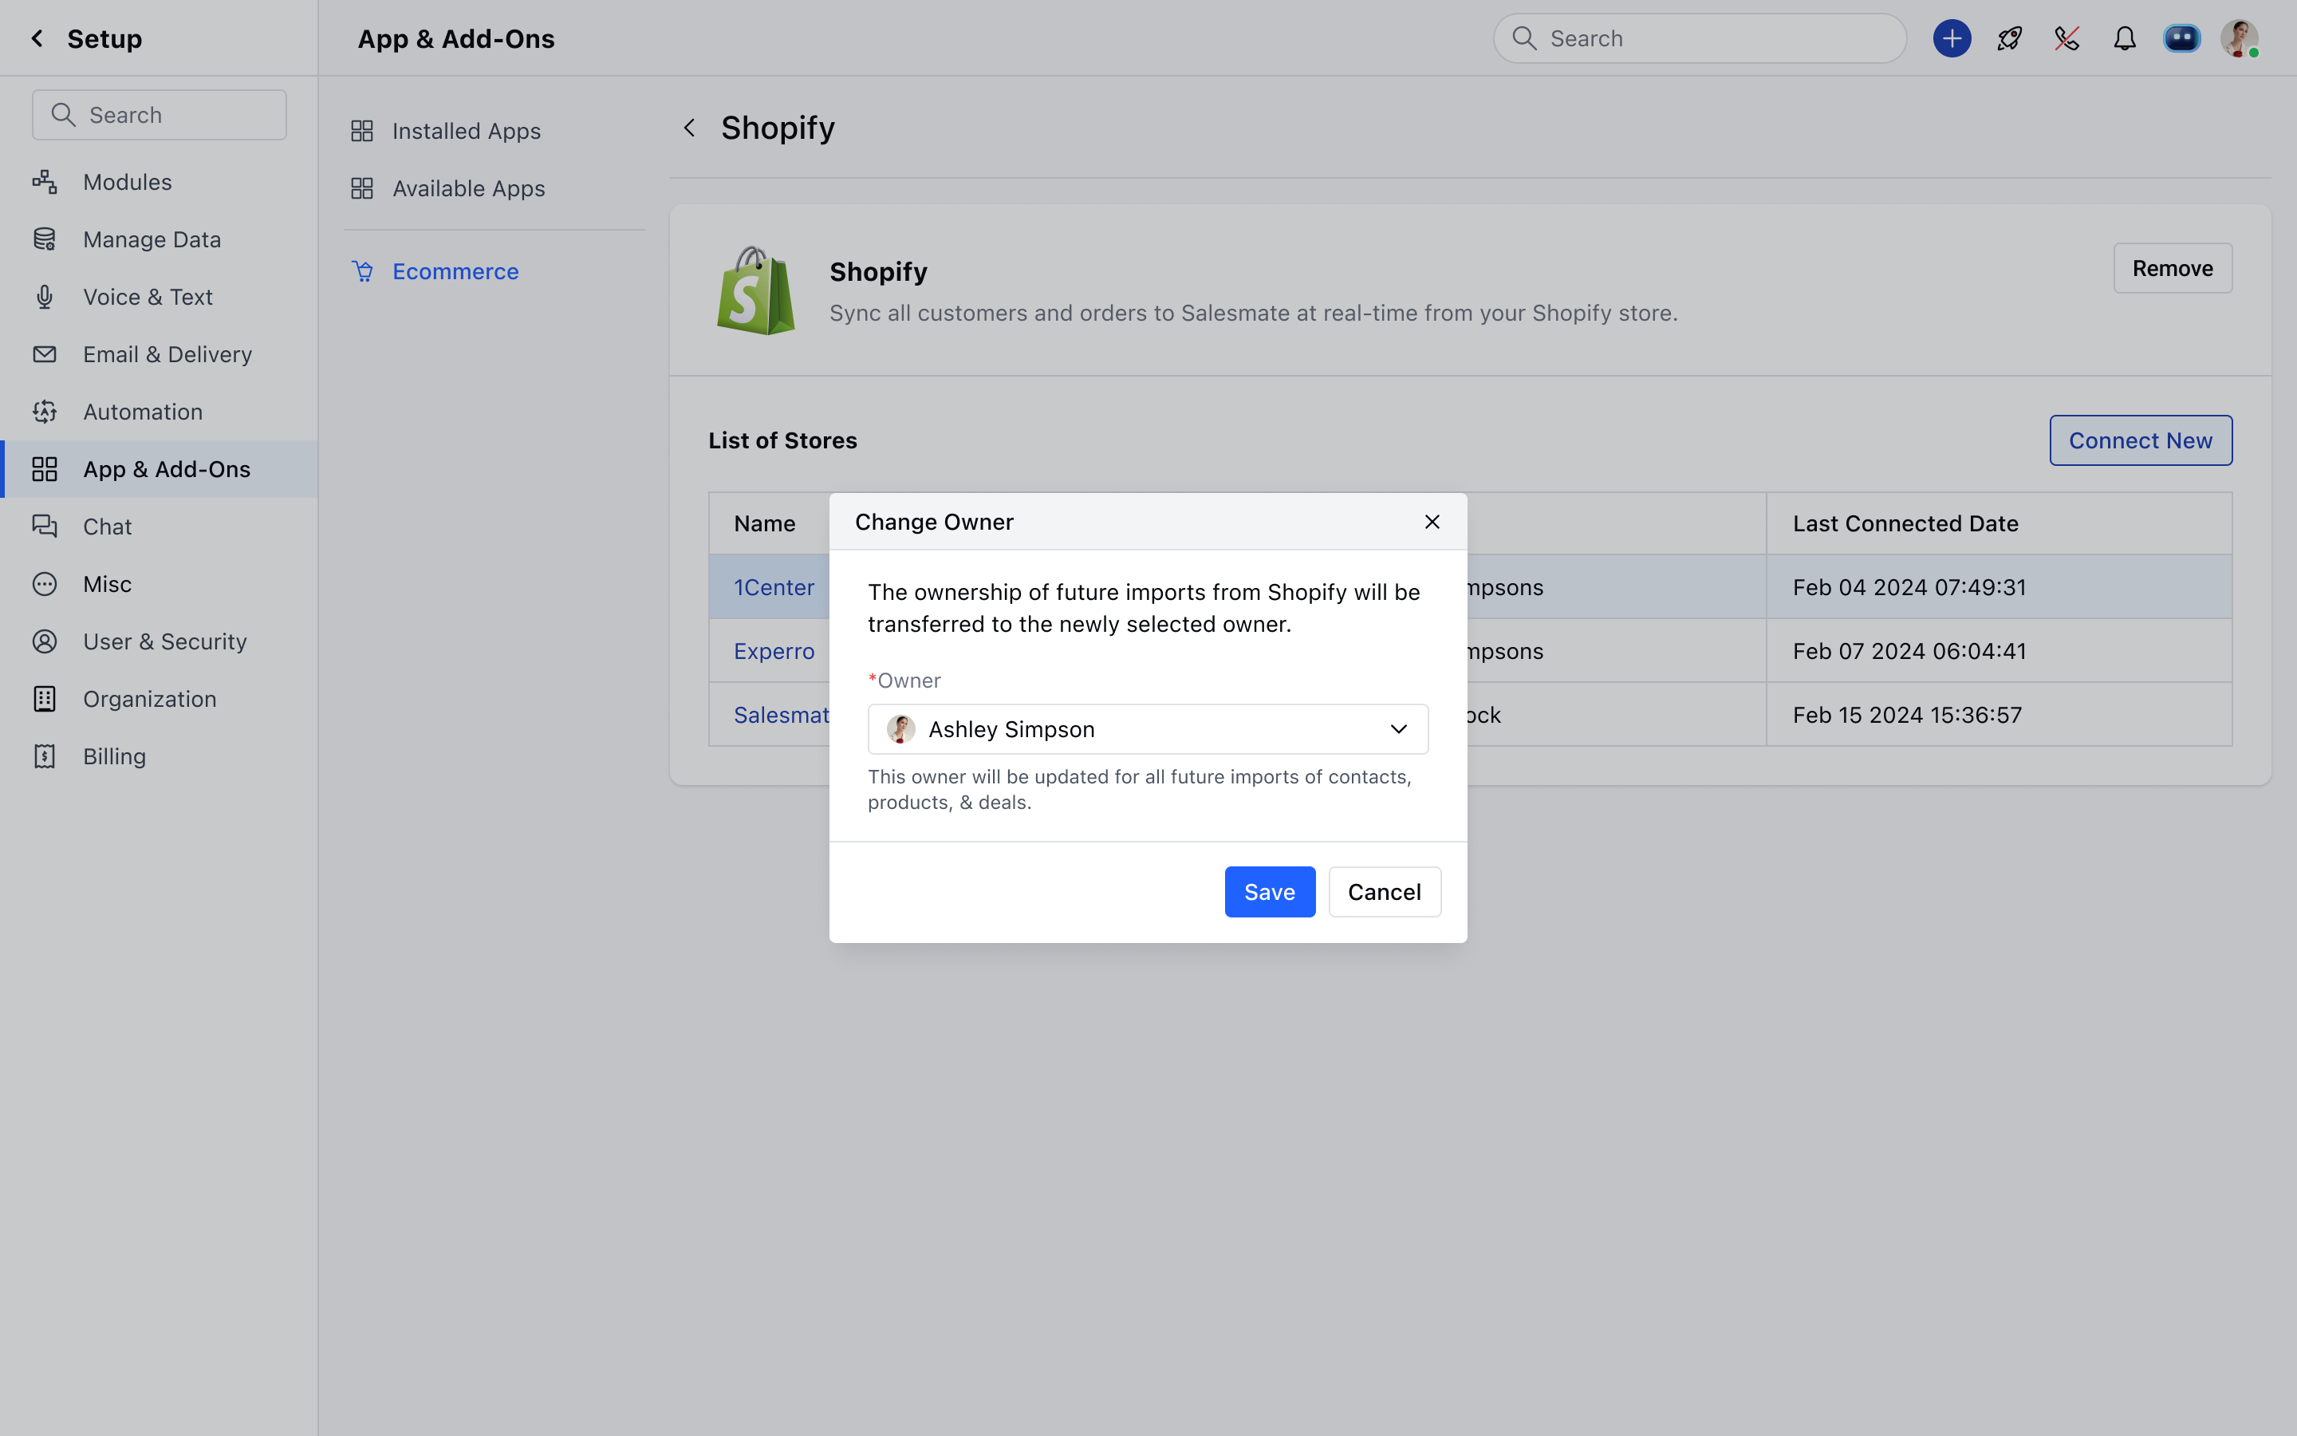This screenshot has height=1436, width=2297.
Task: Click the phone call icon in header
Action: [2067, 38]
